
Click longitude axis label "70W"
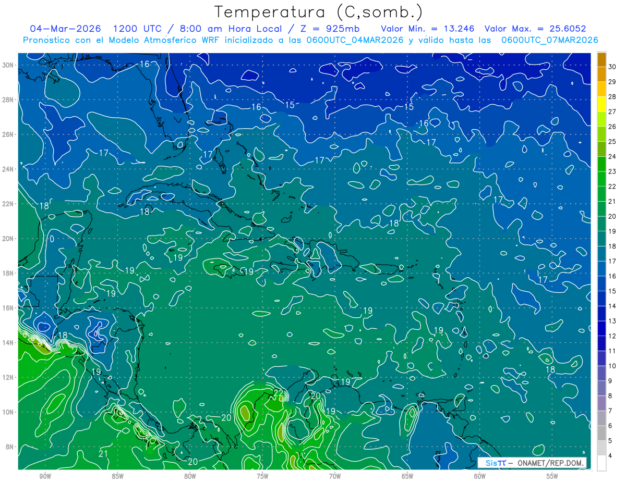click(x=335, y=476)
